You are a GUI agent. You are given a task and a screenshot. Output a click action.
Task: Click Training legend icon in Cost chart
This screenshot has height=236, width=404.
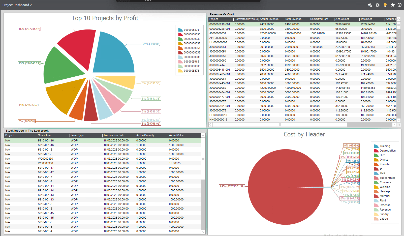tap(376, 146)
